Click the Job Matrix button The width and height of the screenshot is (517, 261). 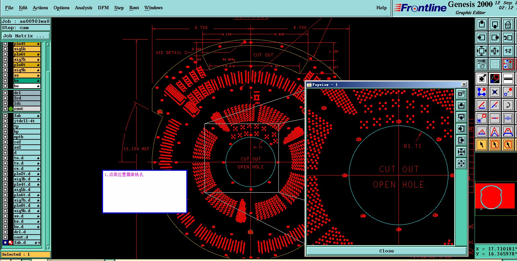tap(26, 36)
